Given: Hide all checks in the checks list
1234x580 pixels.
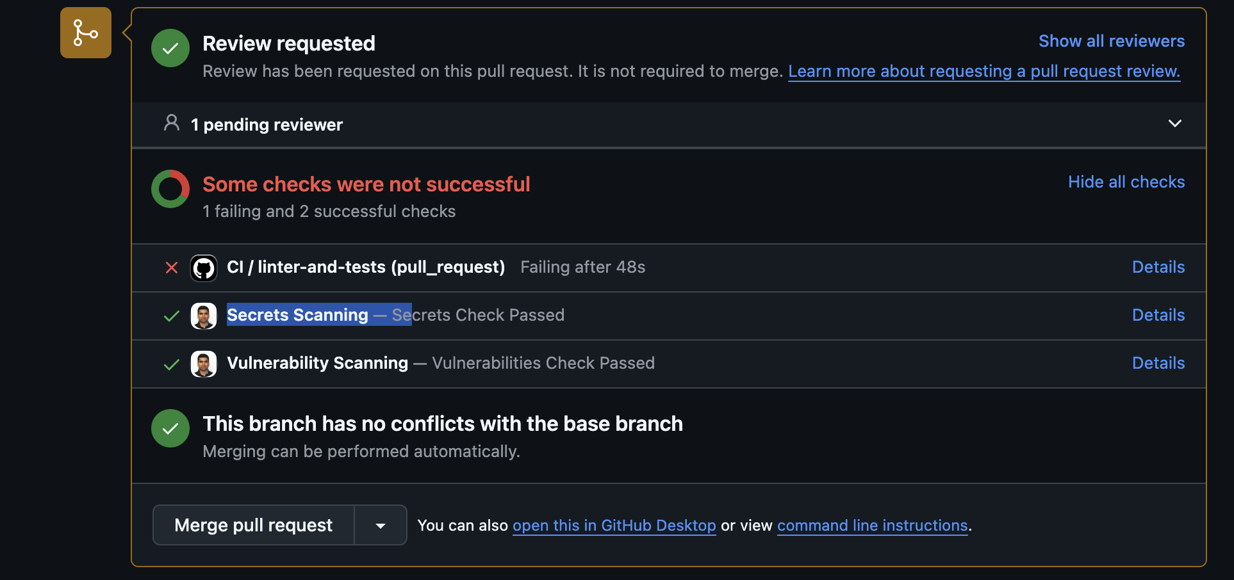Looking at the screenshot, I should [1126, 182].
